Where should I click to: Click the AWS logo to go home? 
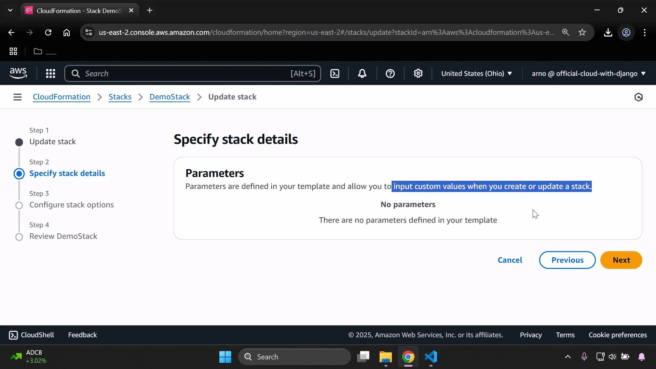coord(18,73)
